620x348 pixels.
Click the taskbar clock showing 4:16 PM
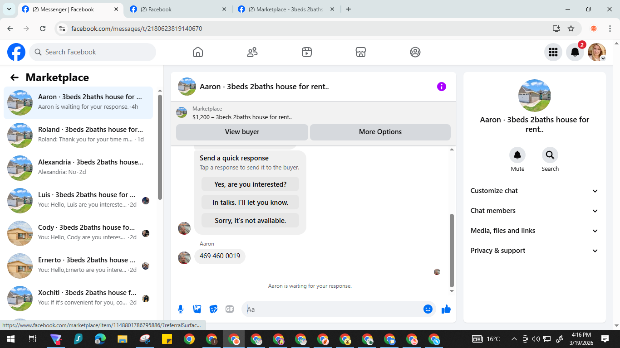(x=581, y=339)
